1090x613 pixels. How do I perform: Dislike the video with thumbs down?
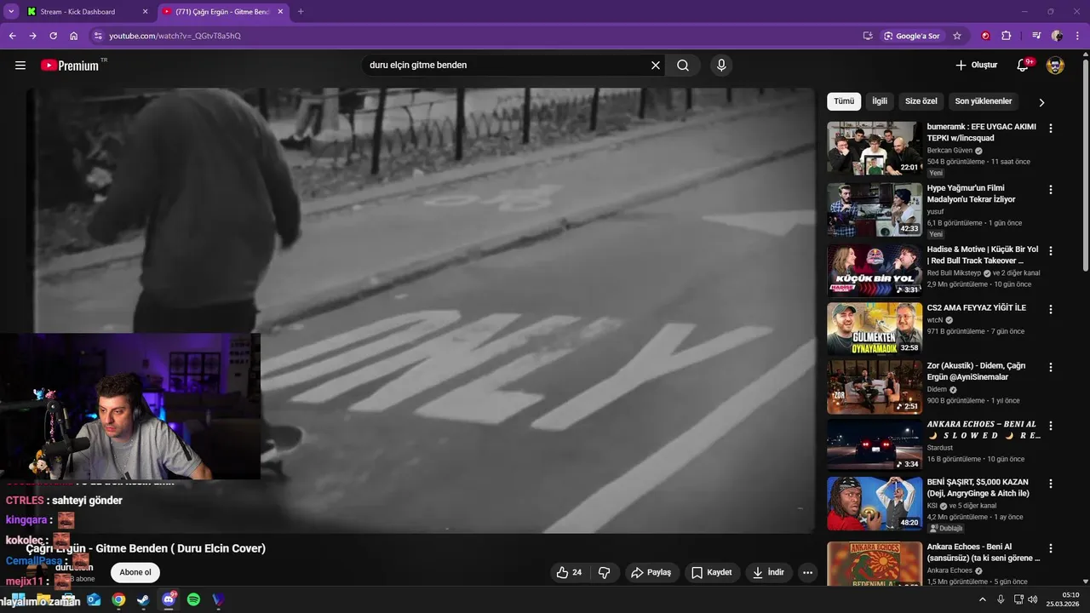point(604,572)
